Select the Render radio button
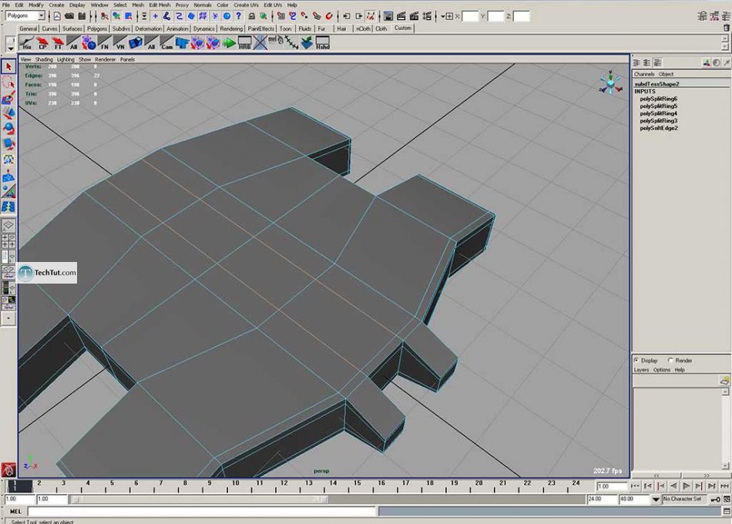This screenshot has height=524, width=732. click(x=670, y=360)
